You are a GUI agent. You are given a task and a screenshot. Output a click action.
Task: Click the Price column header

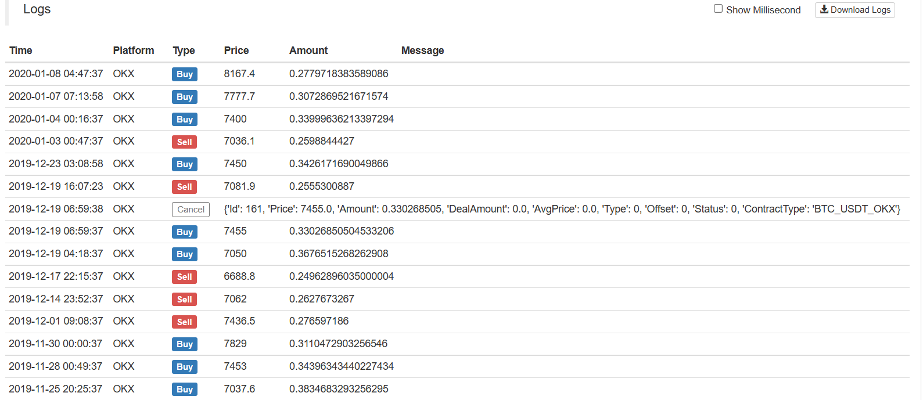pyautogui.click(x=236, y=51)
